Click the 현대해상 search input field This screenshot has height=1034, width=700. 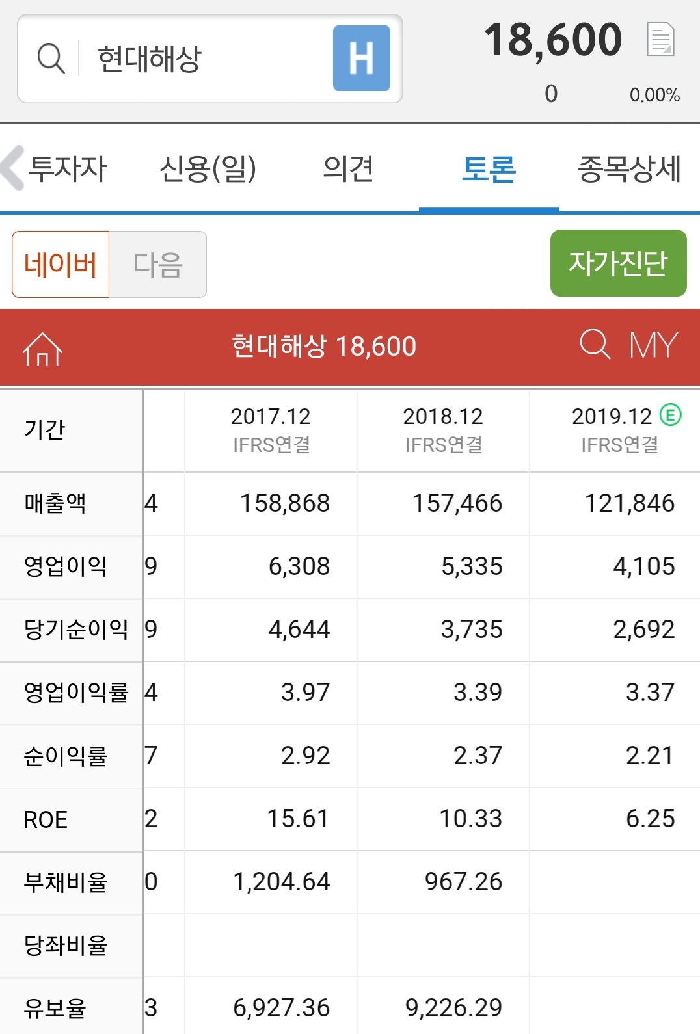coord(210,59)
